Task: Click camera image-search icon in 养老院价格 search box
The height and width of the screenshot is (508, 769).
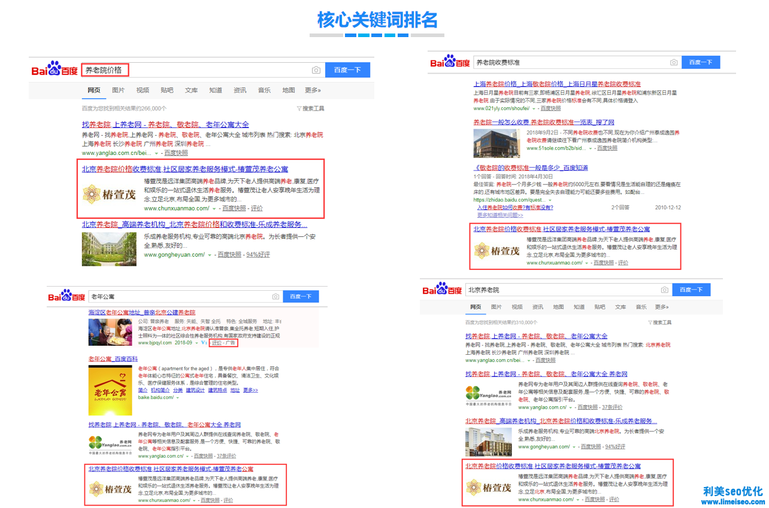Action: [316, 70]
